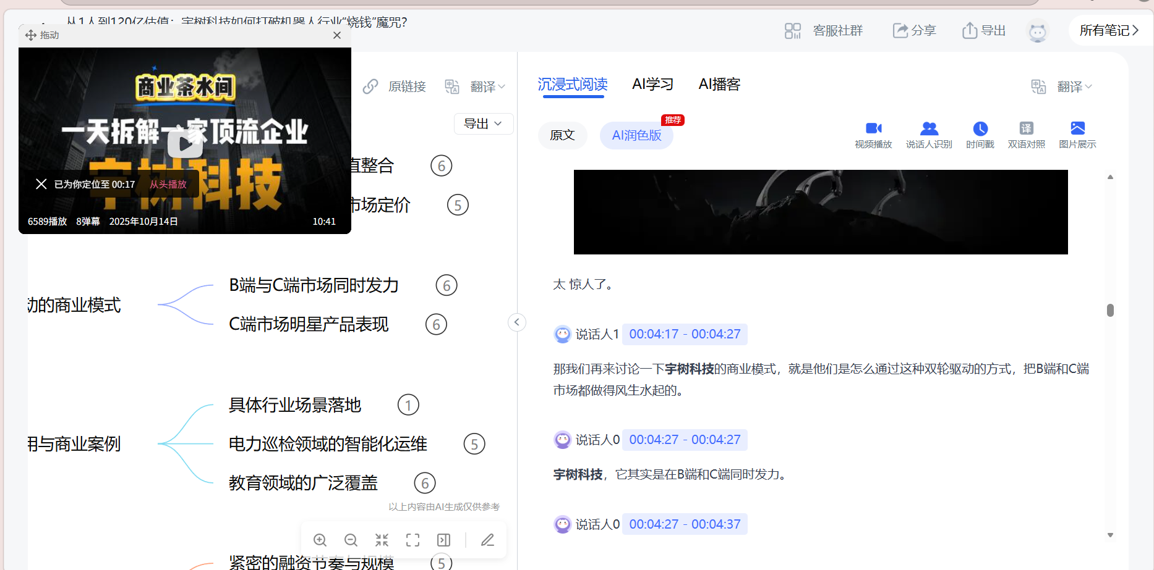Click the fullscreen mind map icon
The image size is (1154, 570).
tap(412, 540)
